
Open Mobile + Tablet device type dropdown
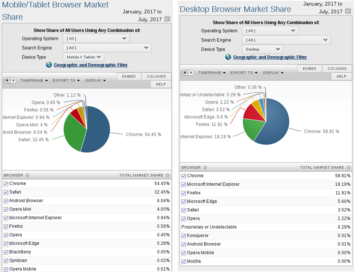point(83,57)
